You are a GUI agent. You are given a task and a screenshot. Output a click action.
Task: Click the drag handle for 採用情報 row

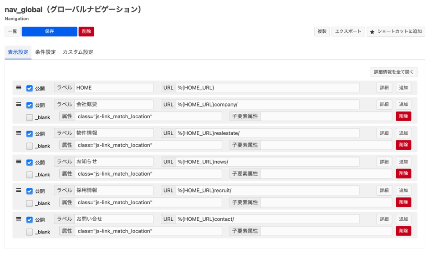(19, 190)
